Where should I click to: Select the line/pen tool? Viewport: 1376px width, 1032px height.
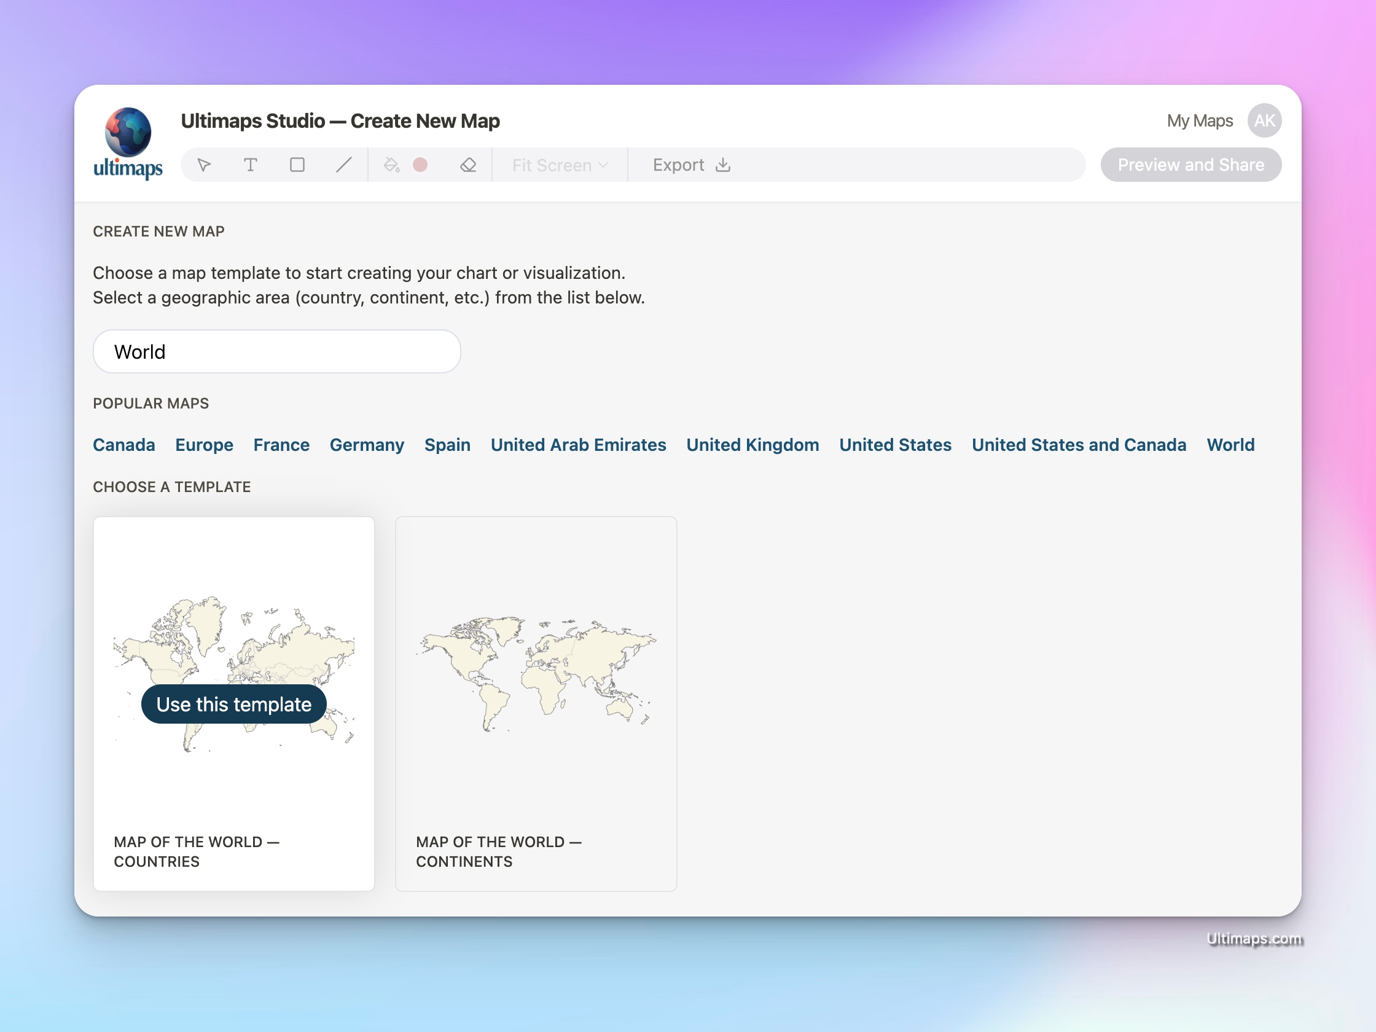pos(343,165)
